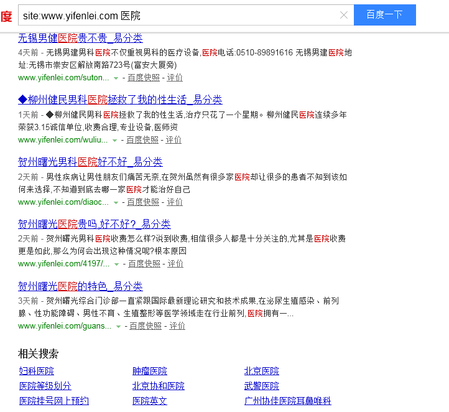Click 评价 on the diaoc result
The height and width of the screenshot is (412, 449).
[175, 202]
